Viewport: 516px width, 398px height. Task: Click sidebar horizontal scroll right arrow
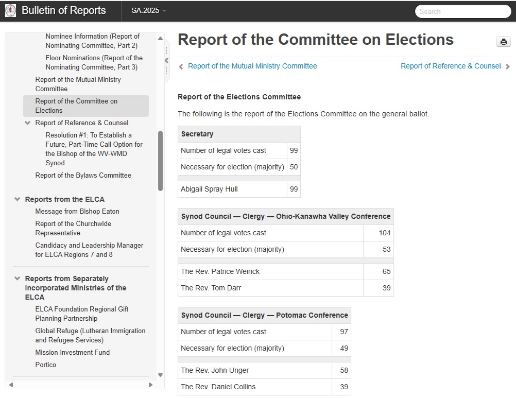[x=150, y=385]
